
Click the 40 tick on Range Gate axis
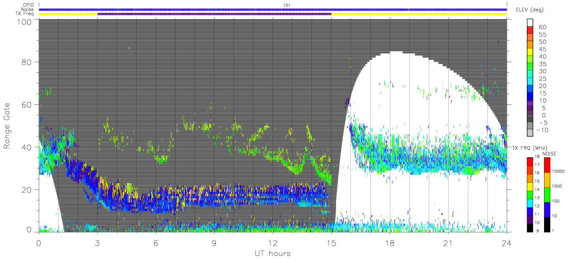pos(27,148)
